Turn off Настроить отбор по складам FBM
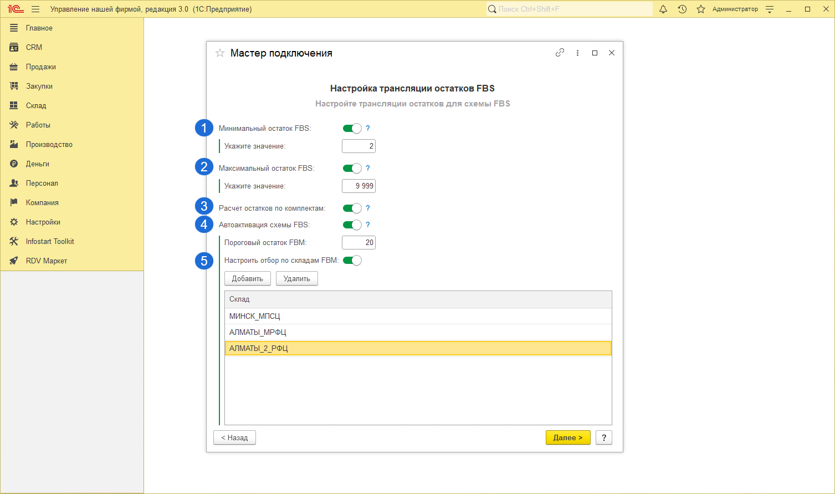The image size is (835, 494). [x=352, y=261]
